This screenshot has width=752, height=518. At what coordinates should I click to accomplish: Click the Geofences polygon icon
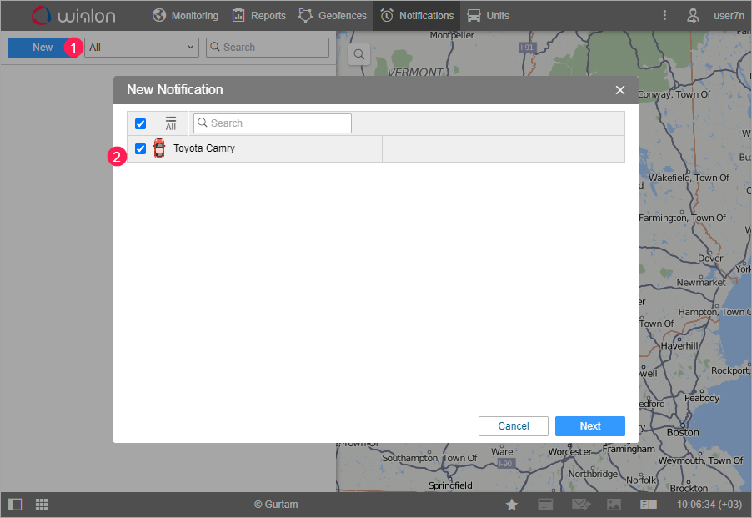click(305, 15)
